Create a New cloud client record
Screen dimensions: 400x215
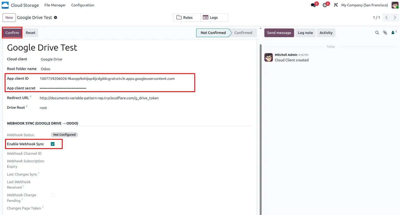pyautogui.click(x=9, y=17)
